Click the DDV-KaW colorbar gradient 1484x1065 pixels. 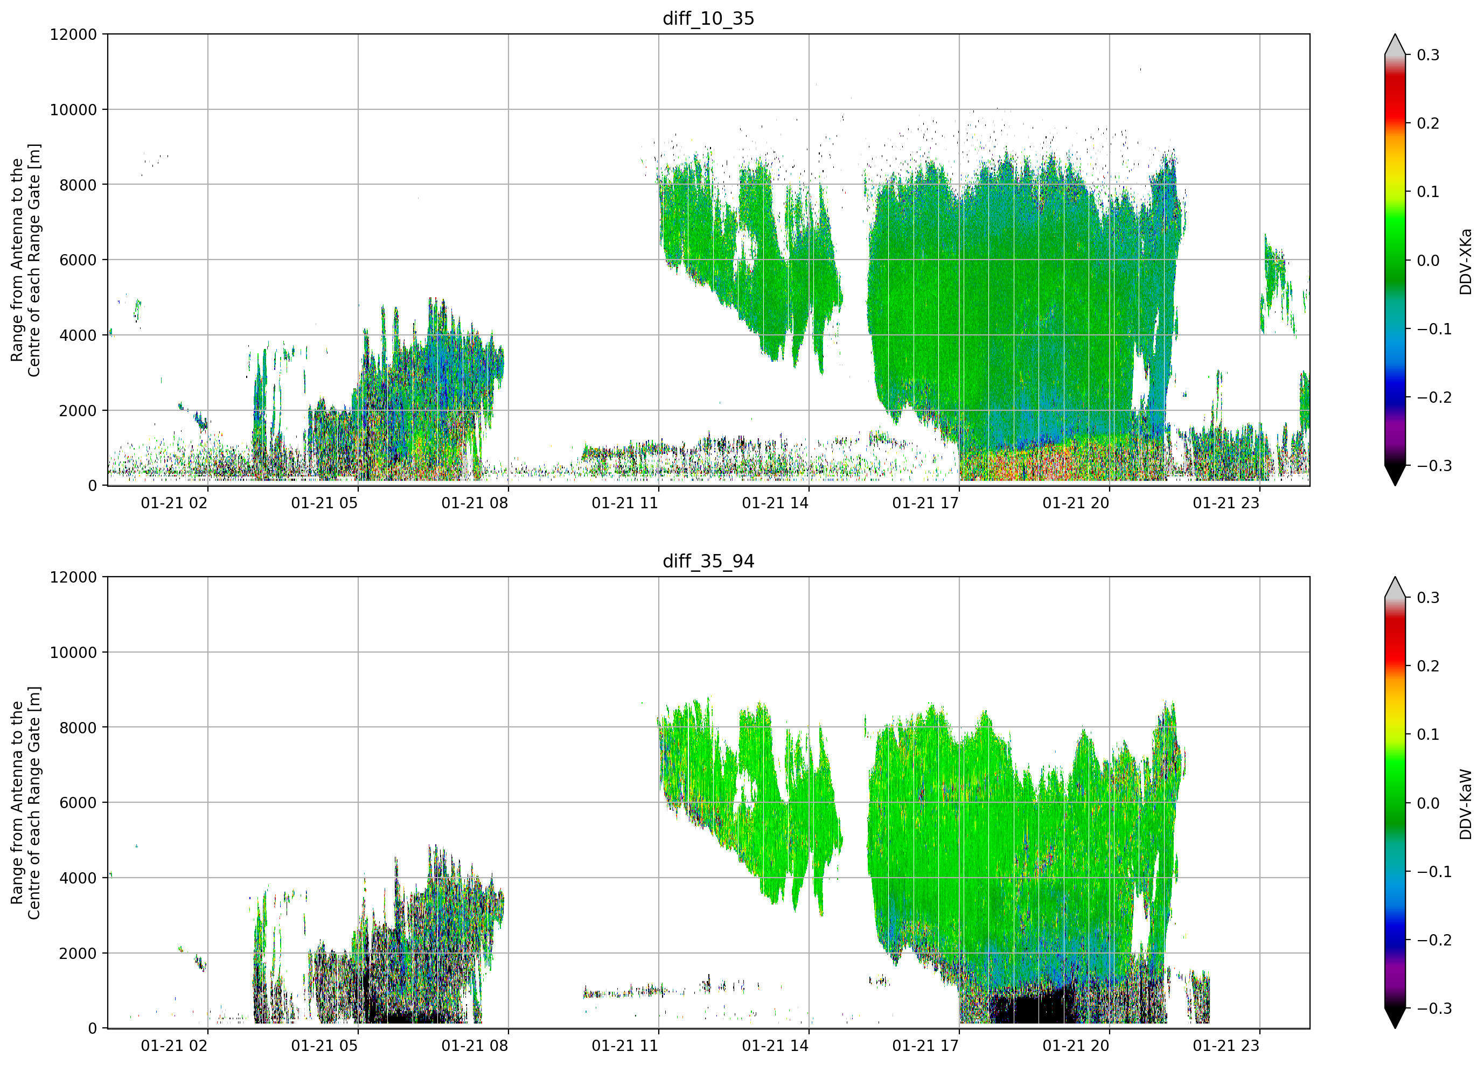(x=1395, y=803)
